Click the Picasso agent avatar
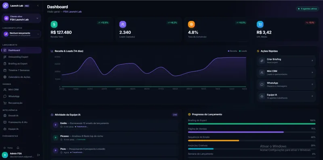This screenshot has height=160, width=323. pyautogui.click(x=56, y=138)
